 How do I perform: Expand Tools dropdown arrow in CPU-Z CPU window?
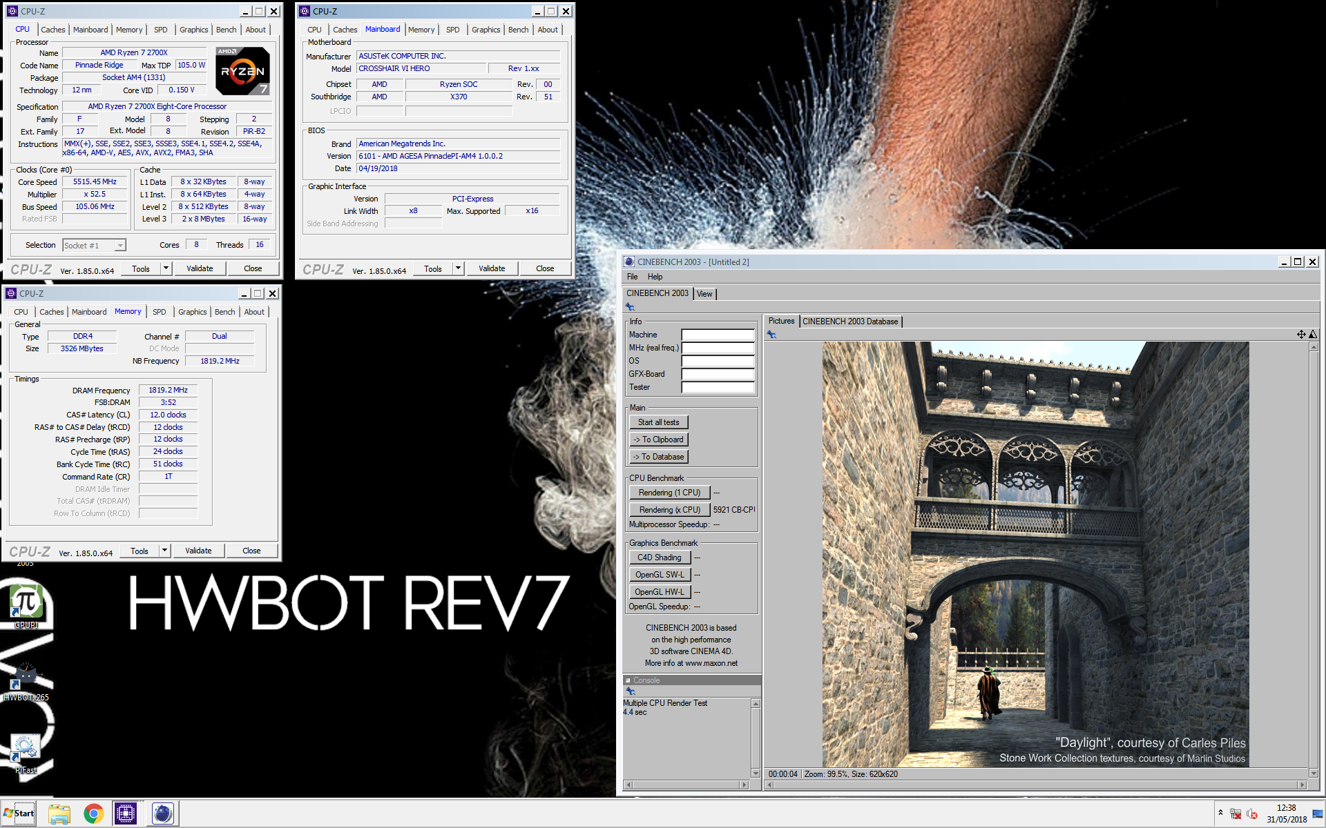click(166, 268)
